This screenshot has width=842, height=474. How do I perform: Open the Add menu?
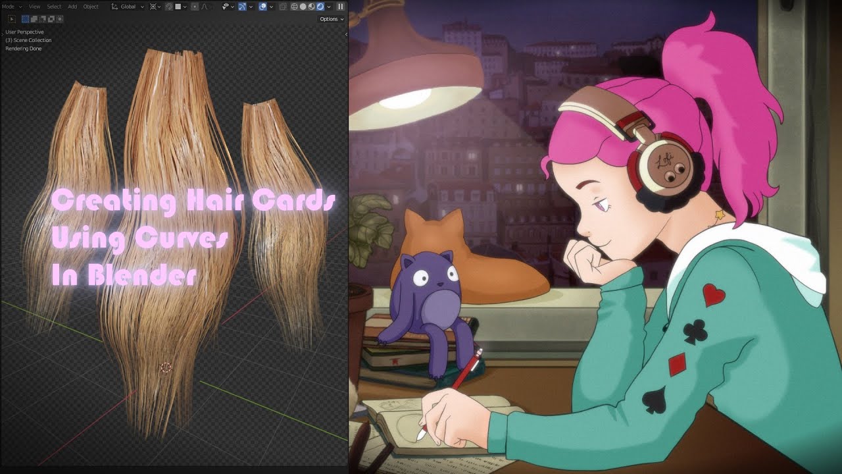point(72,7)
